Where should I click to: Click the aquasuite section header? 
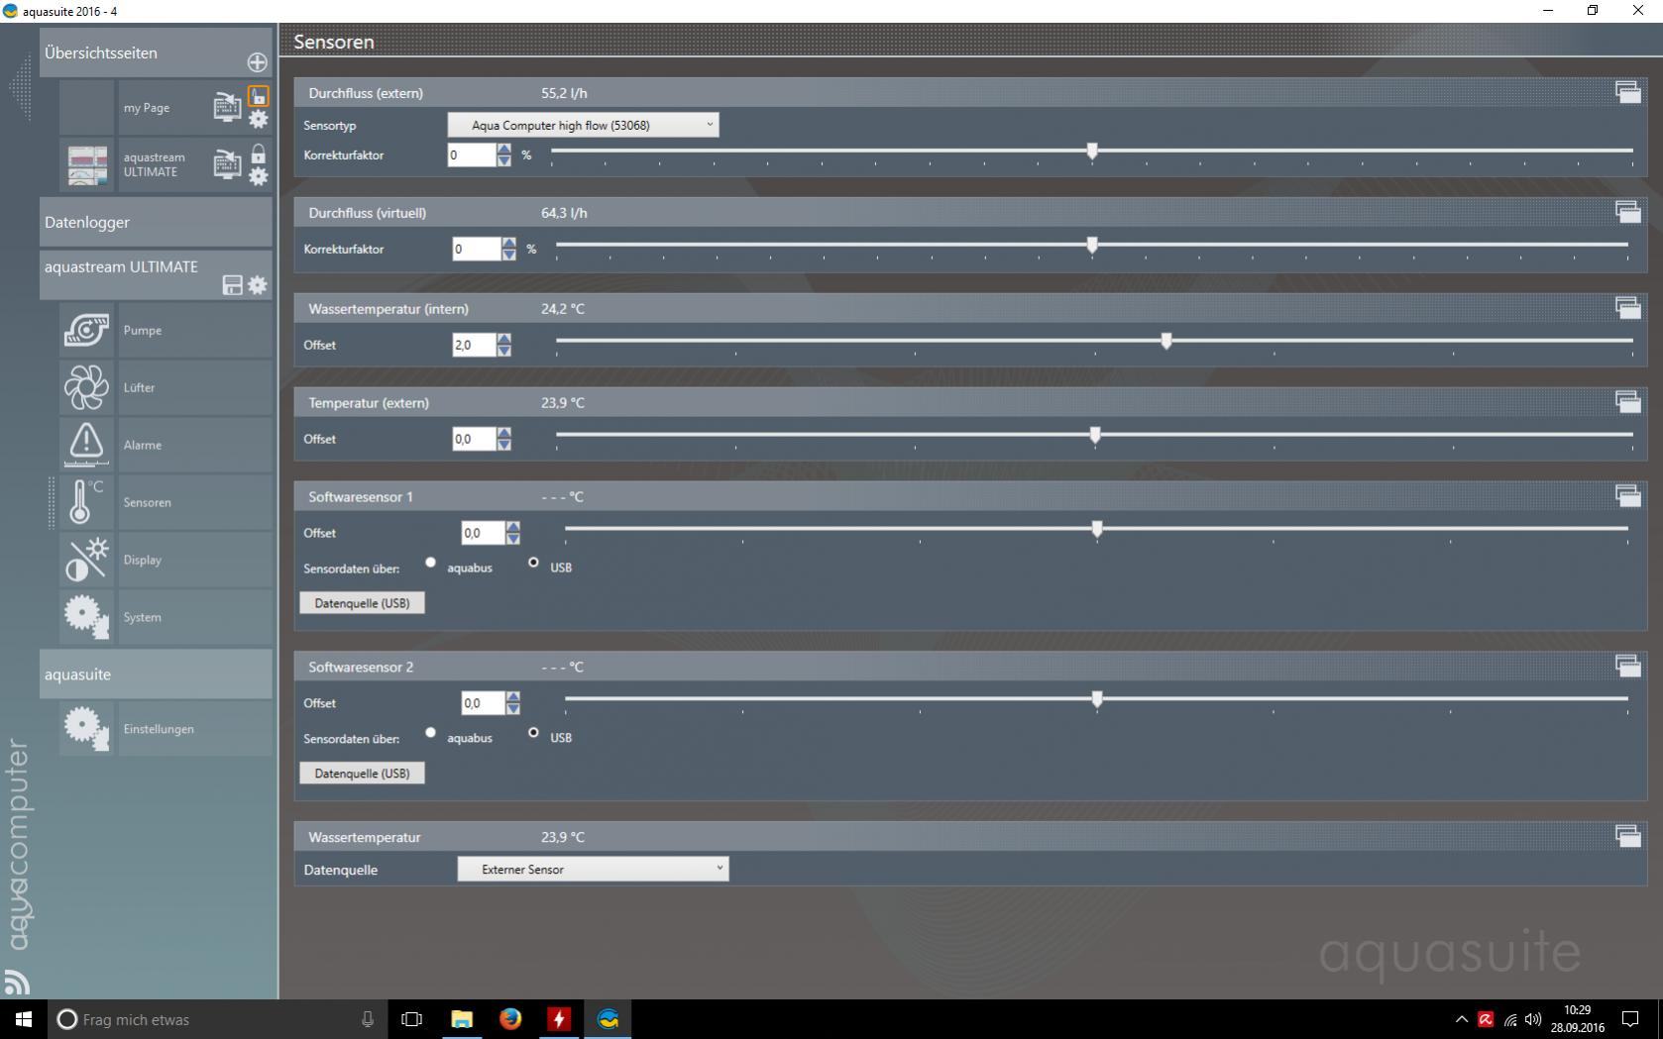[x=156, y=675]
